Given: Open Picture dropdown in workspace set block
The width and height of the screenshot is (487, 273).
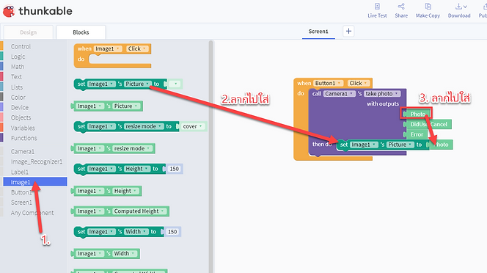Looking at the screenshot, I should point(400,145).
